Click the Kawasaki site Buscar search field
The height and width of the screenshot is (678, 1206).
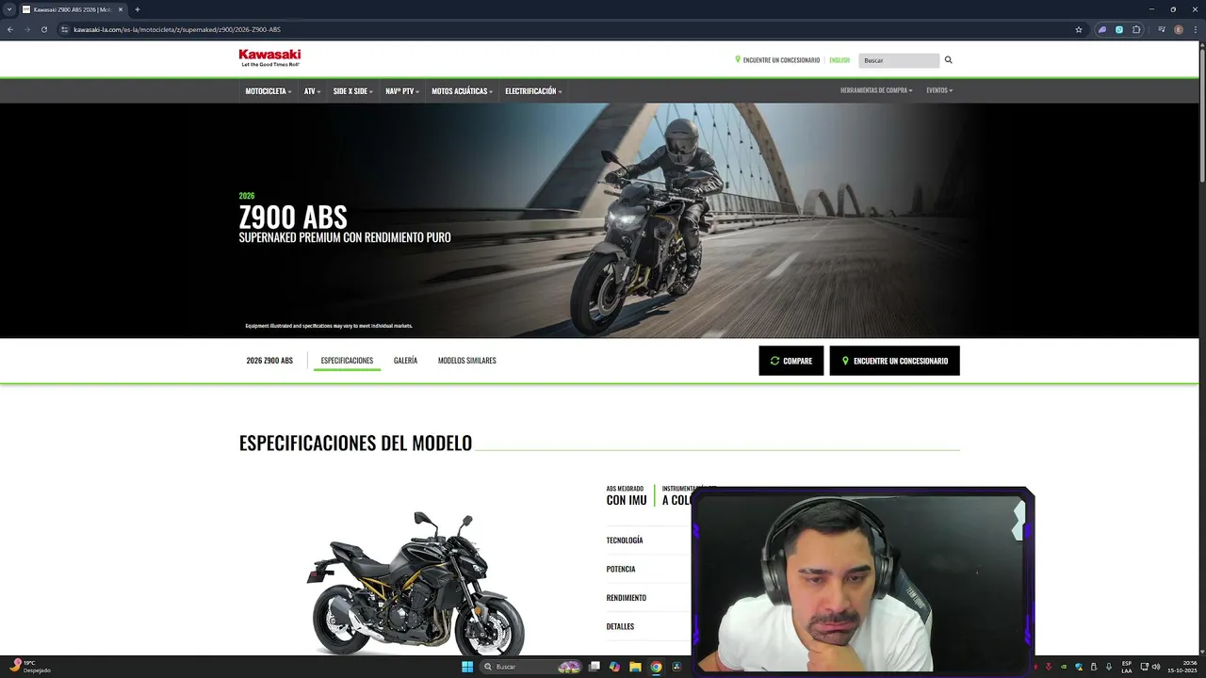tap(899, 60)
